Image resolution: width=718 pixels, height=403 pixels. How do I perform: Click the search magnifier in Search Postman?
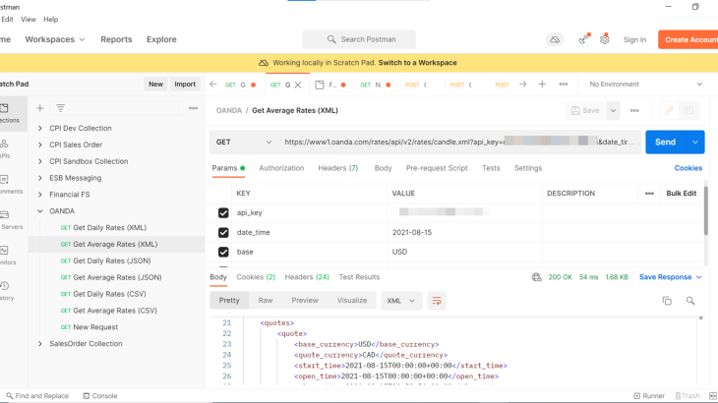click(331, 39)
